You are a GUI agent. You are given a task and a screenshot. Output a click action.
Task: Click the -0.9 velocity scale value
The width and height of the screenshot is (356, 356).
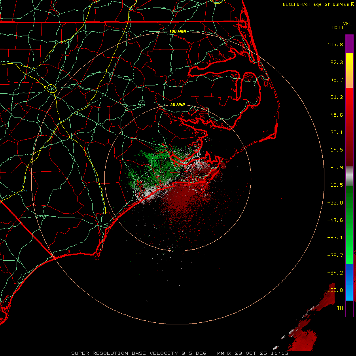coord(337,168)
